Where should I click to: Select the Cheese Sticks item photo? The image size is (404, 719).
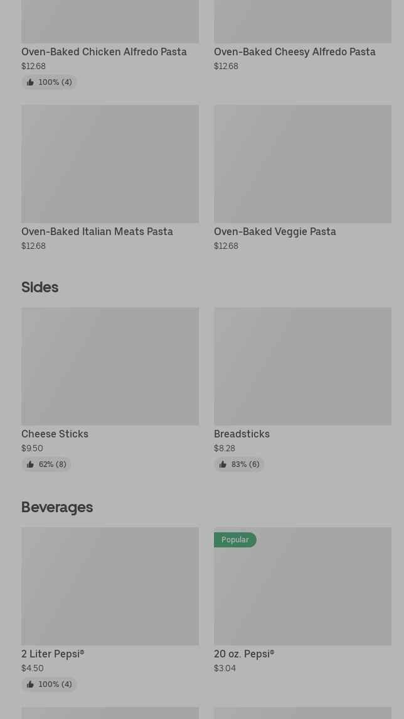110,366
